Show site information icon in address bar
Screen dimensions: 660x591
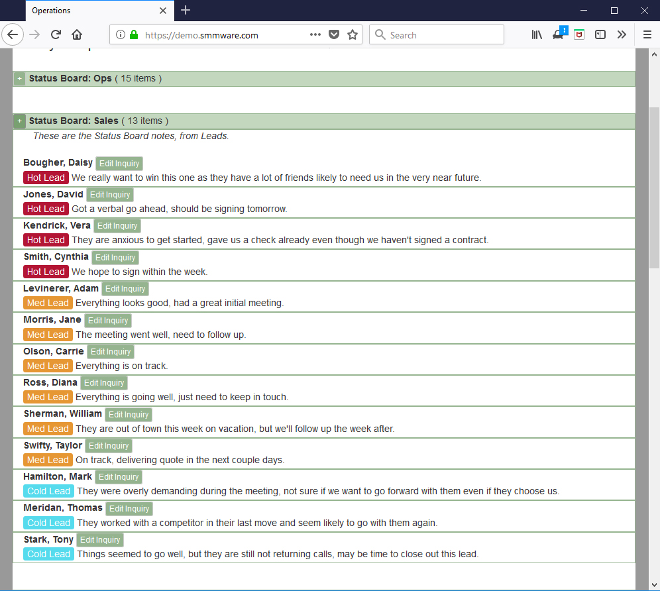coord(121,34)
